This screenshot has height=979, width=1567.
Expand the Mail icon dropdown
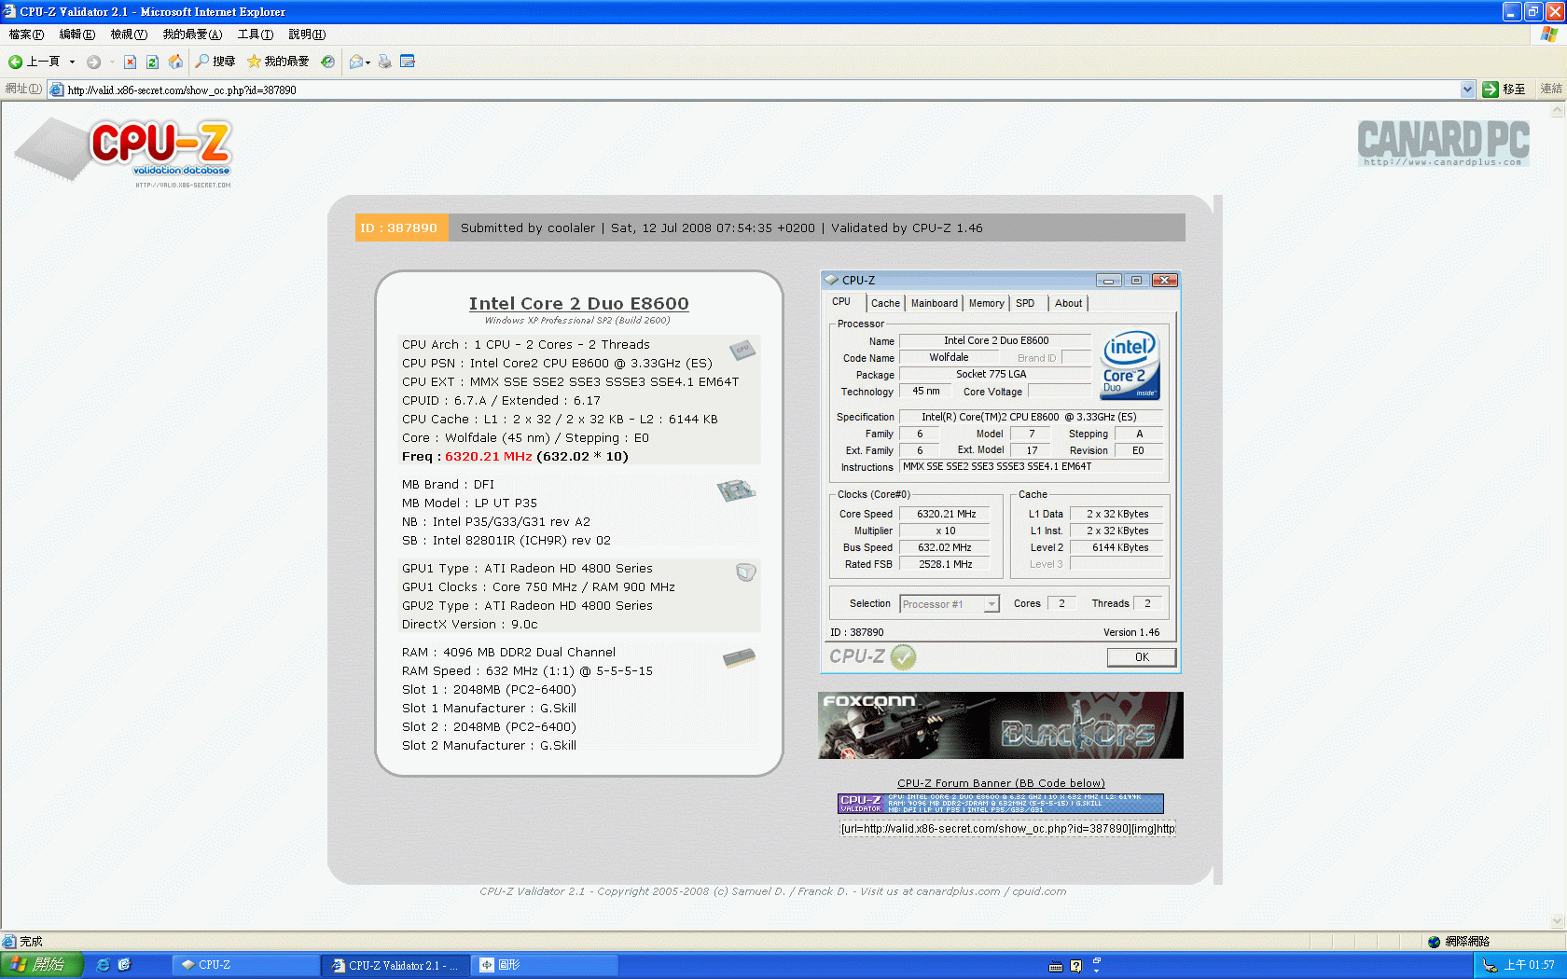[x=368, y=62]
